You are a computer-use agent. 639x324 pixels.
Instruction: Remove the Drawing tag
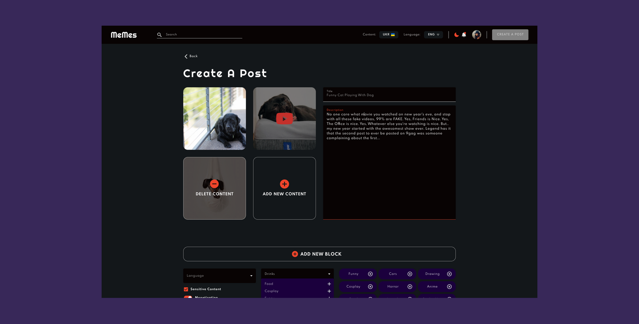(449, 274)
